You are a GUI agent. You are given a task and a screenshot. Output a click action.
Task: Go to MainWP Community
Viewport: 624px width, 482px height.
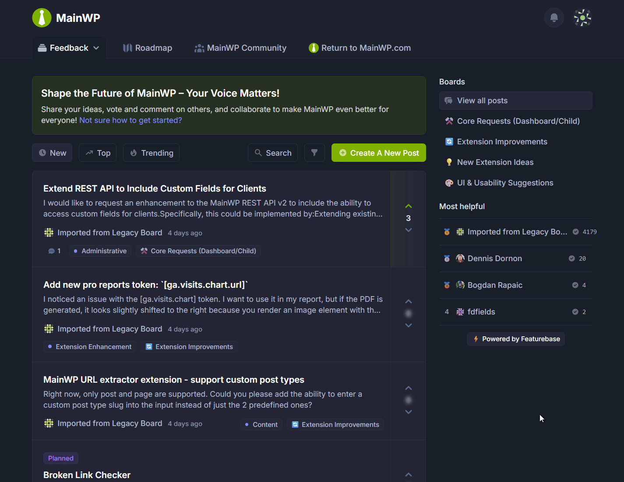[240, 48]
